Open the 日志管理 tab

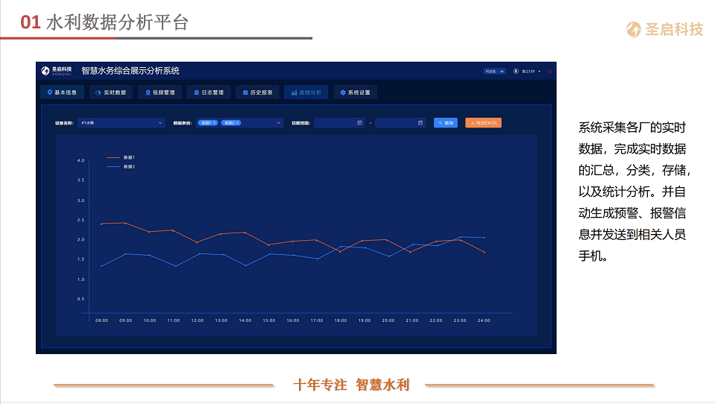pos(209,92)
